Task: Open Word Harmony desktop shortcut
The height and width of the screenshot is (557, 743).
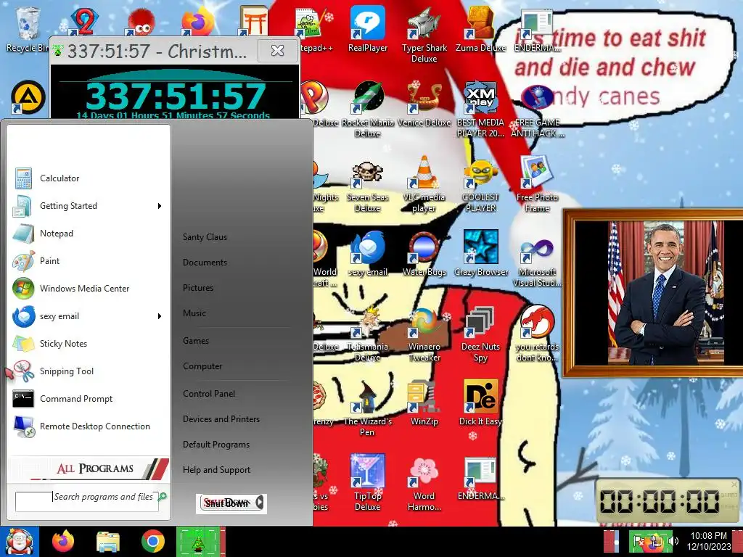Action: coord(424,482)
